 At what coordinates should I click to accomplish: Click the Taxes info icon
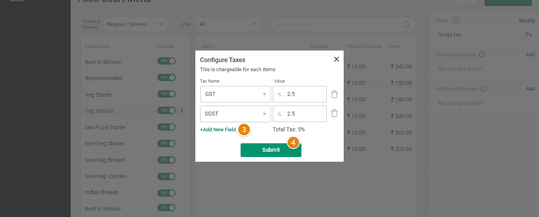455,20
